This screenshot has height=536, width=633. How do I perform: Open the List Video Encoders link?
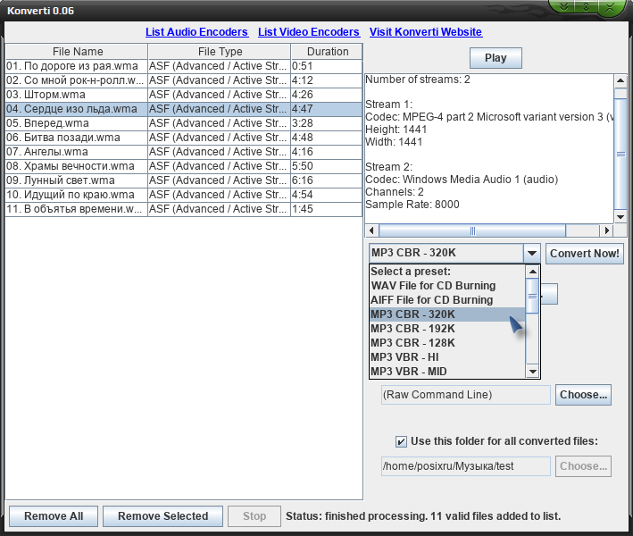pos(308,32)
